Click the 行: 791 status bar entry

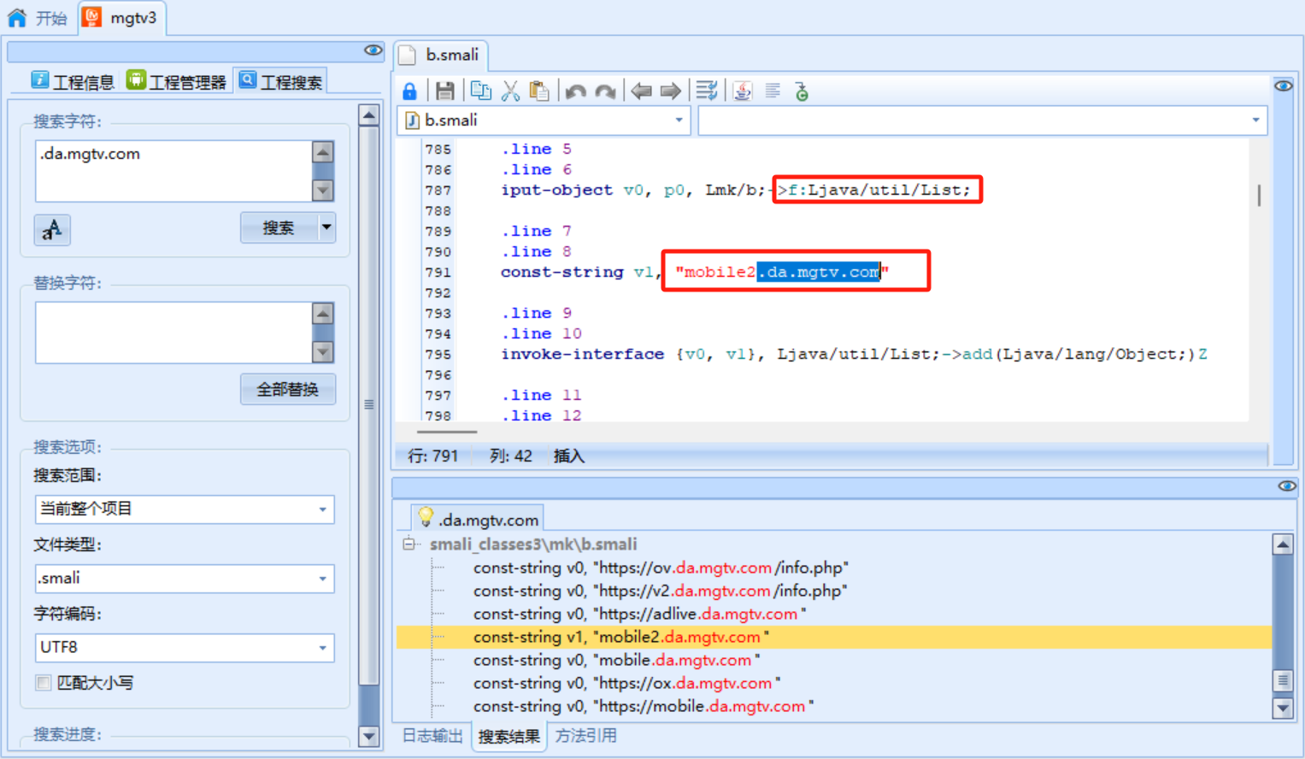(433, 456)
